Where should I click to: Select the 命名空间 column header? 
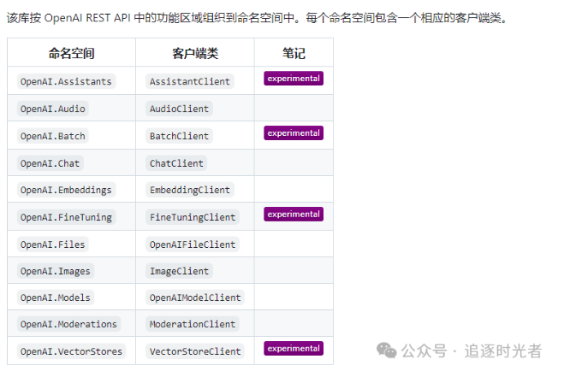71,53
